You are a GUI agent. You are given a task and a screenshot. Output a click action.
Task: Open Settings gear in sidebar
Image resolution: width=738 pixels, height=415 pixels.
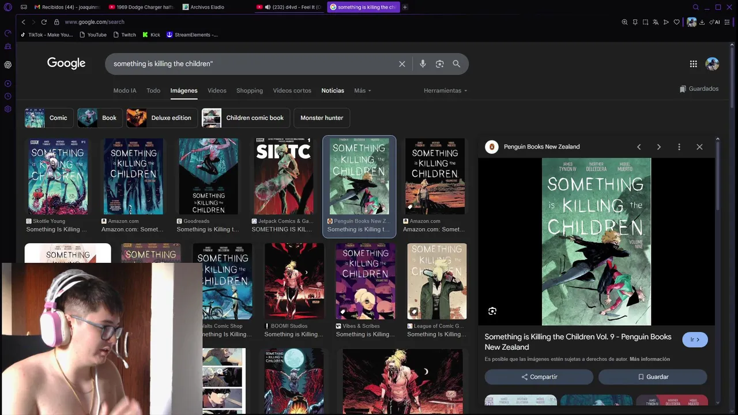click(7, 109)
